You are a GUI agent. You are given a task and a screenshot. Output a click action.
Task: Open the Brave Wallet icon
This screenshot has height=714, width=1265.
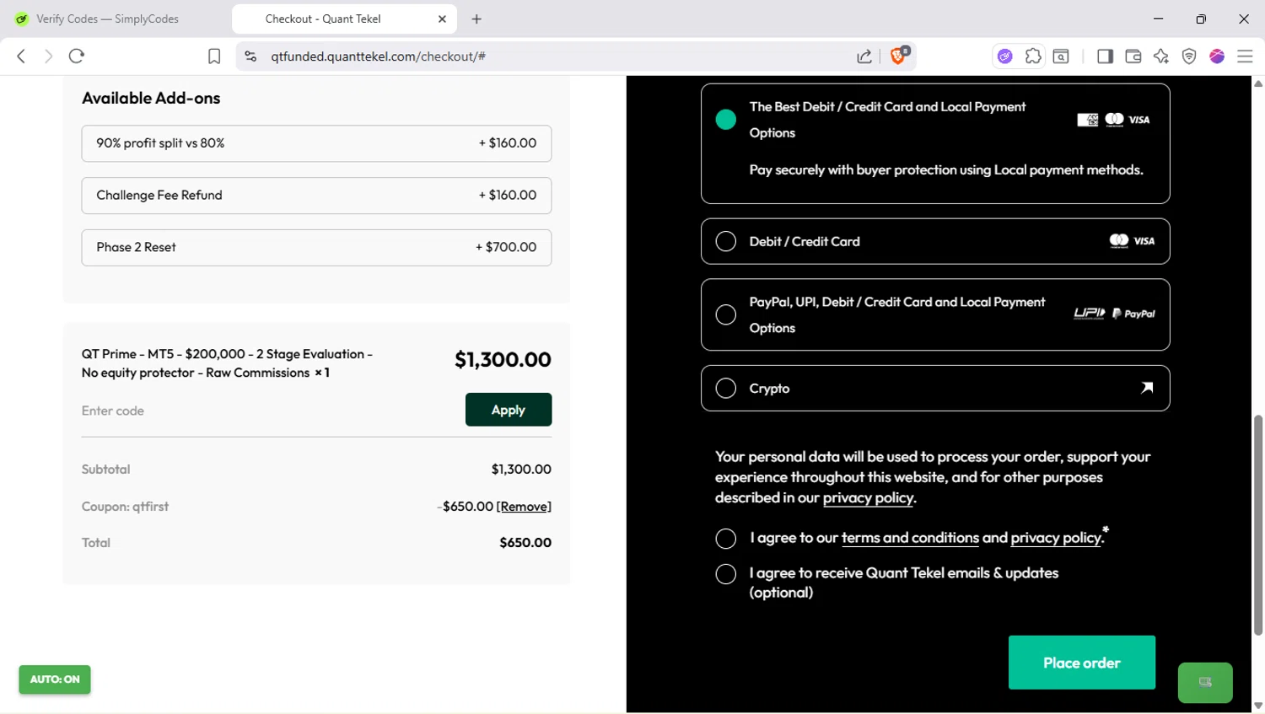(x=1133, y=56)
